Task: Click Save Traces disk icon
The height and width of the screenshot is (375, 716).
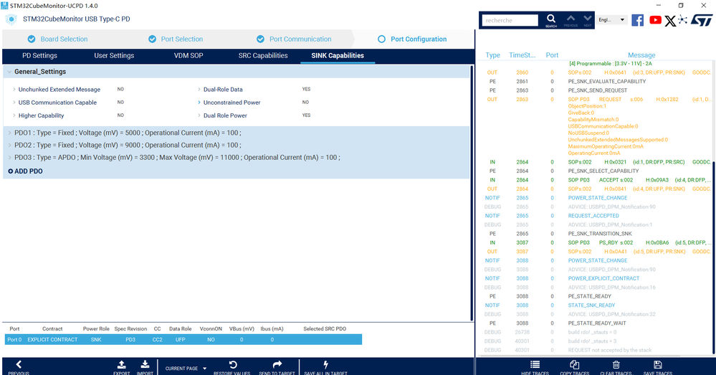Action: [657, 364]
